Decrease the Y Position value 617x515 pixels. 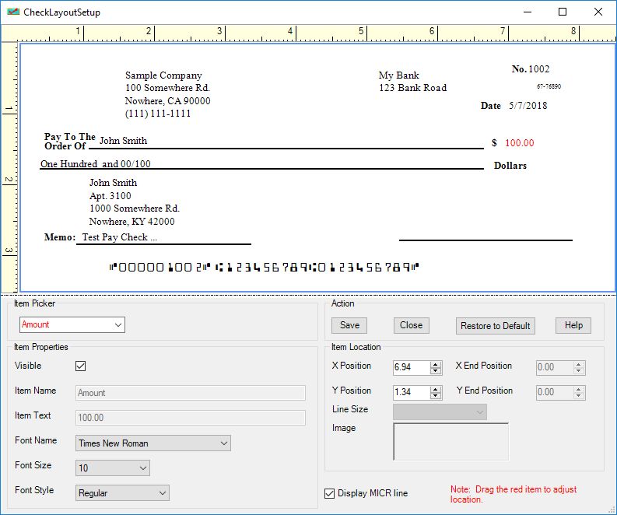(x=435, y=396)
